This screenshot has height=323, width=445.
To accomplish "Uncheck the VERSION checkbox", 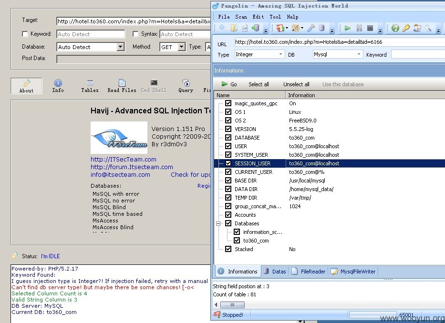I will coord(228,129).
